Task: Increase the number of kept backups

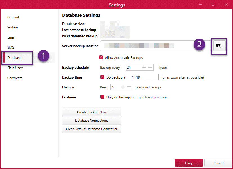Action: [x=123, y=87]
